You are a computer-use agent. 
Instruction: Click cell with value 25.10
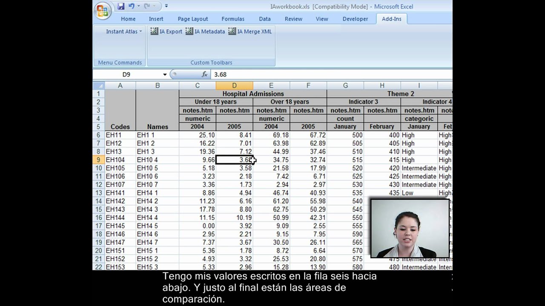(x=198, y=135)
